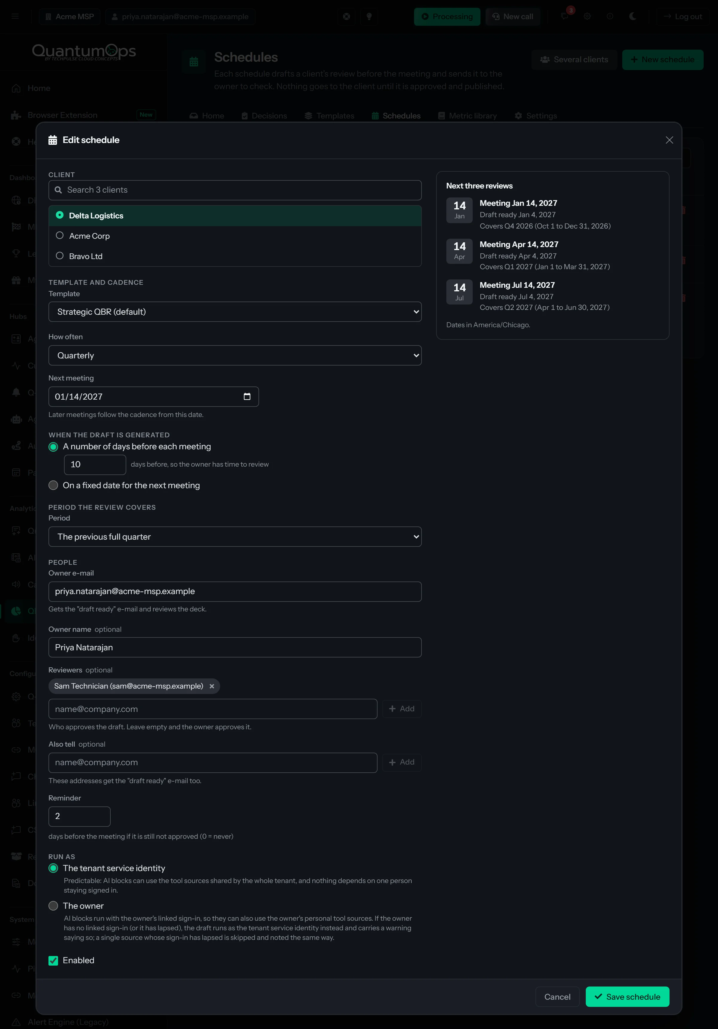Screen dimensions: 718x1029
Task: Click the info icon in the top bar
Action: (x=610, y=16)
